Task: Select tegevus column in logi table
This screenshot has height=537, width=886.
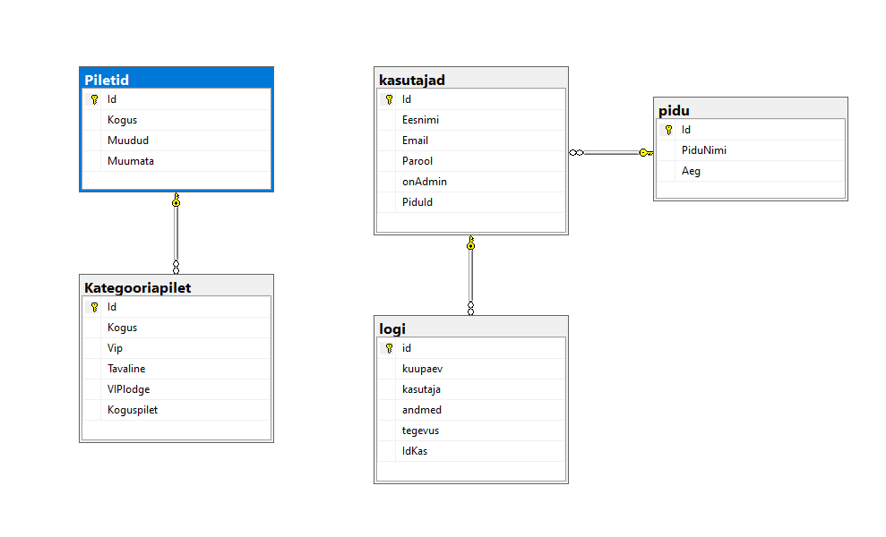Action: click(x=470, y=430)
